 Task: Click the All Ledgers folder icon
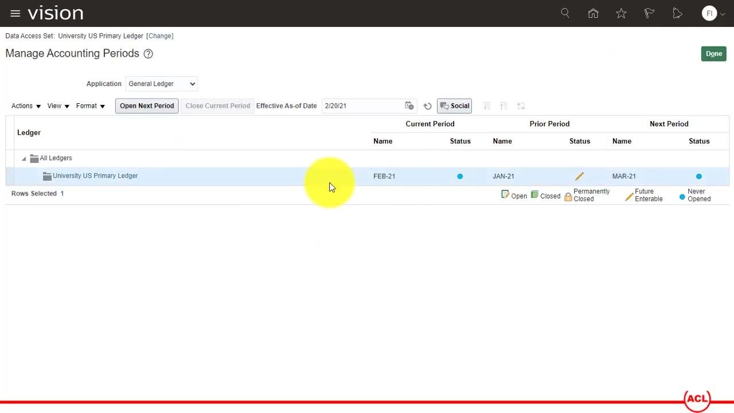(34, 158)
